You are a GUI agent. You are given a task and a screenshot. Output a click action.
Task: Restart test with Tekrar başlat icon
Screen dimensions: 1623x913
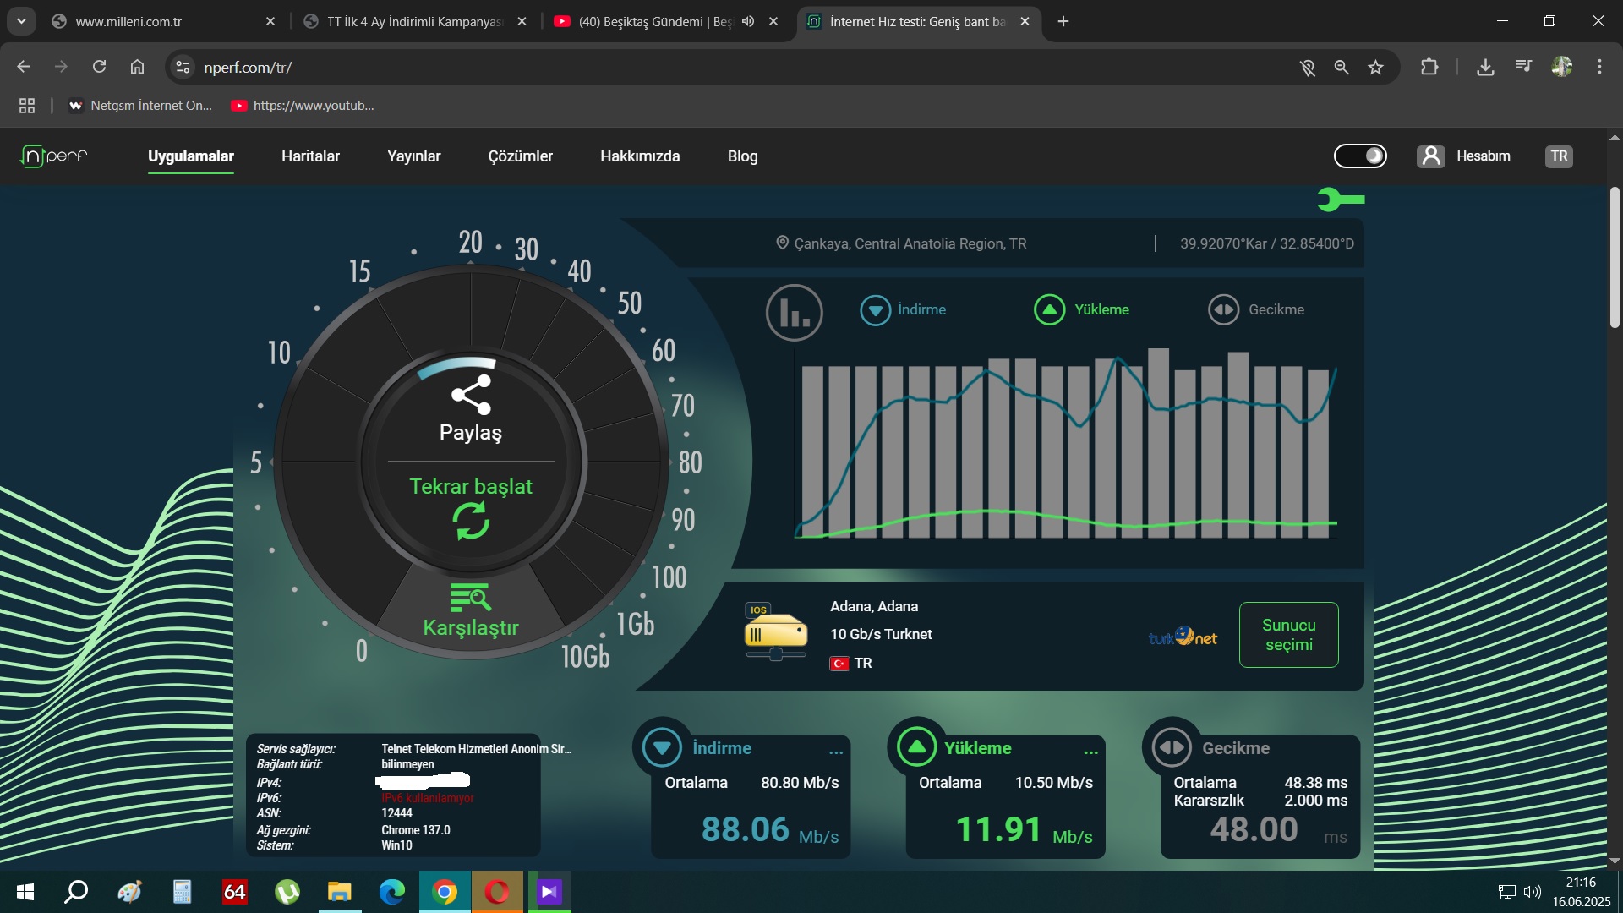[x=471, y=521]
